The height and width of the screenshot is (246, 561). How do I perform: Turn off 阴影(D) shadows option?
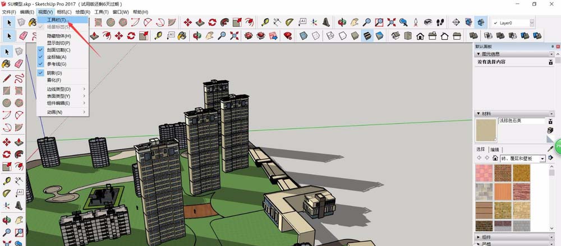click(63, 73)
